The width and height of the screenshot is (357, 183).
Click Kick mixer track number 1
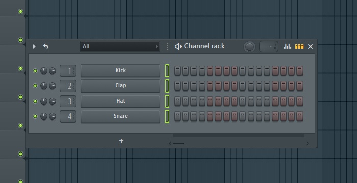[x=68, y=71]
